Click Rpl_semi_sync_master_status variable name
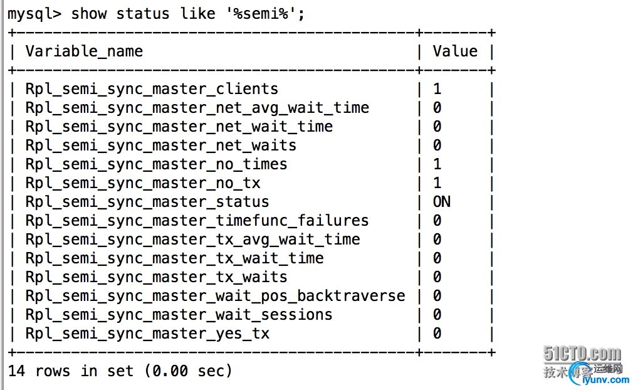This screenshot has height=390, width=633. coord(147,202)
